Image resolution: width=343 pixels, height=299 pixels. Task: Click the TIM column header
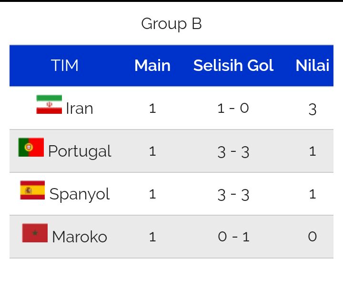64,65
